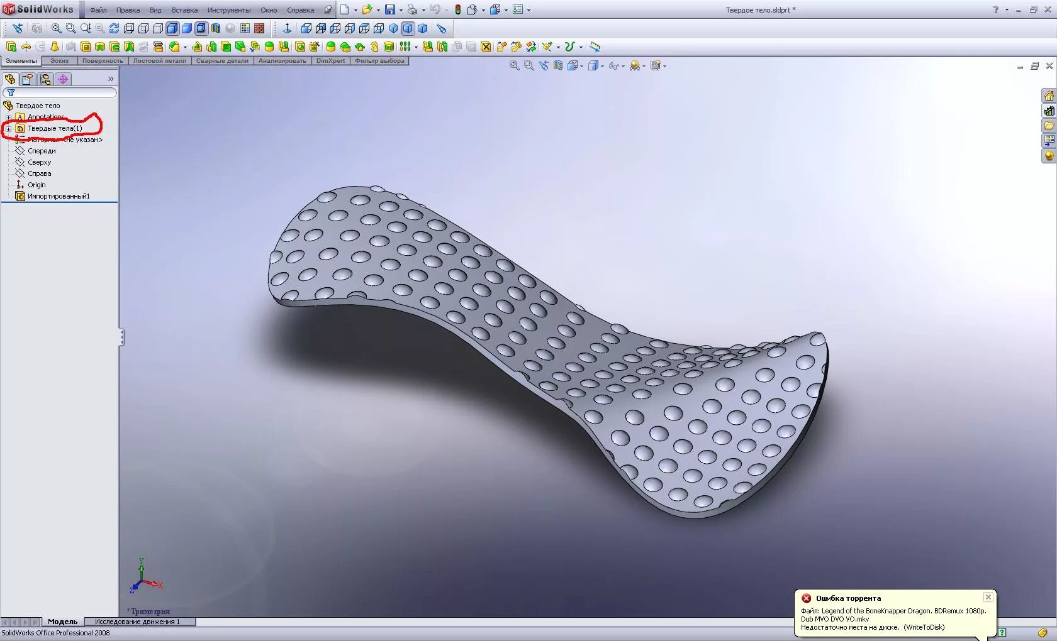Click the first yellow feature icon in Features toolbar
1057x641 pixels.
tap(11, 47)
